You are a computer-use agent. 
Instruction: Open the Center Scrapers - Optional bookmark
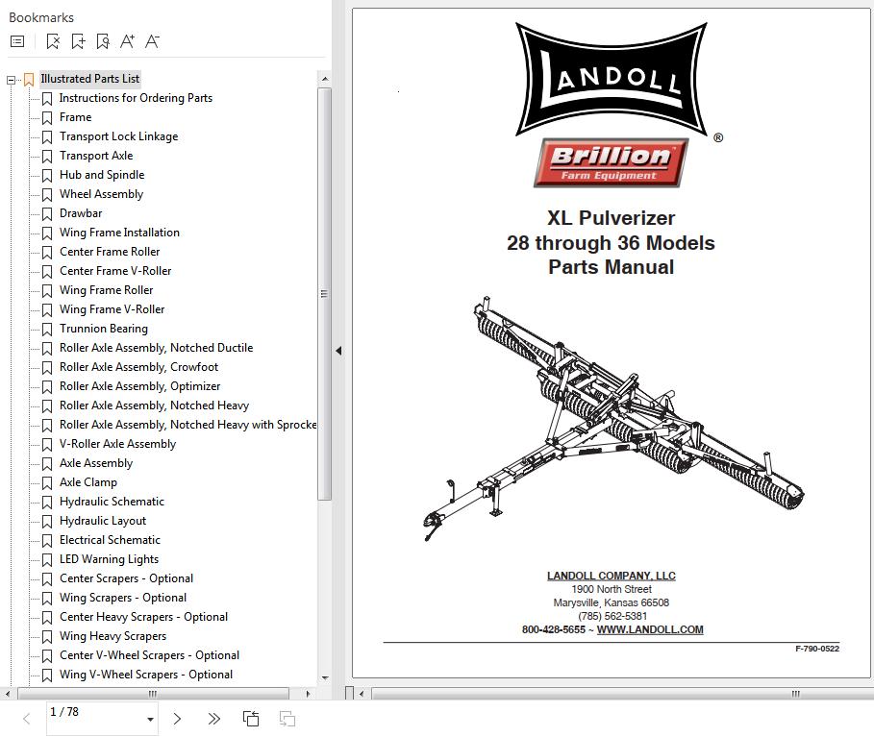[x=126, y=578]
